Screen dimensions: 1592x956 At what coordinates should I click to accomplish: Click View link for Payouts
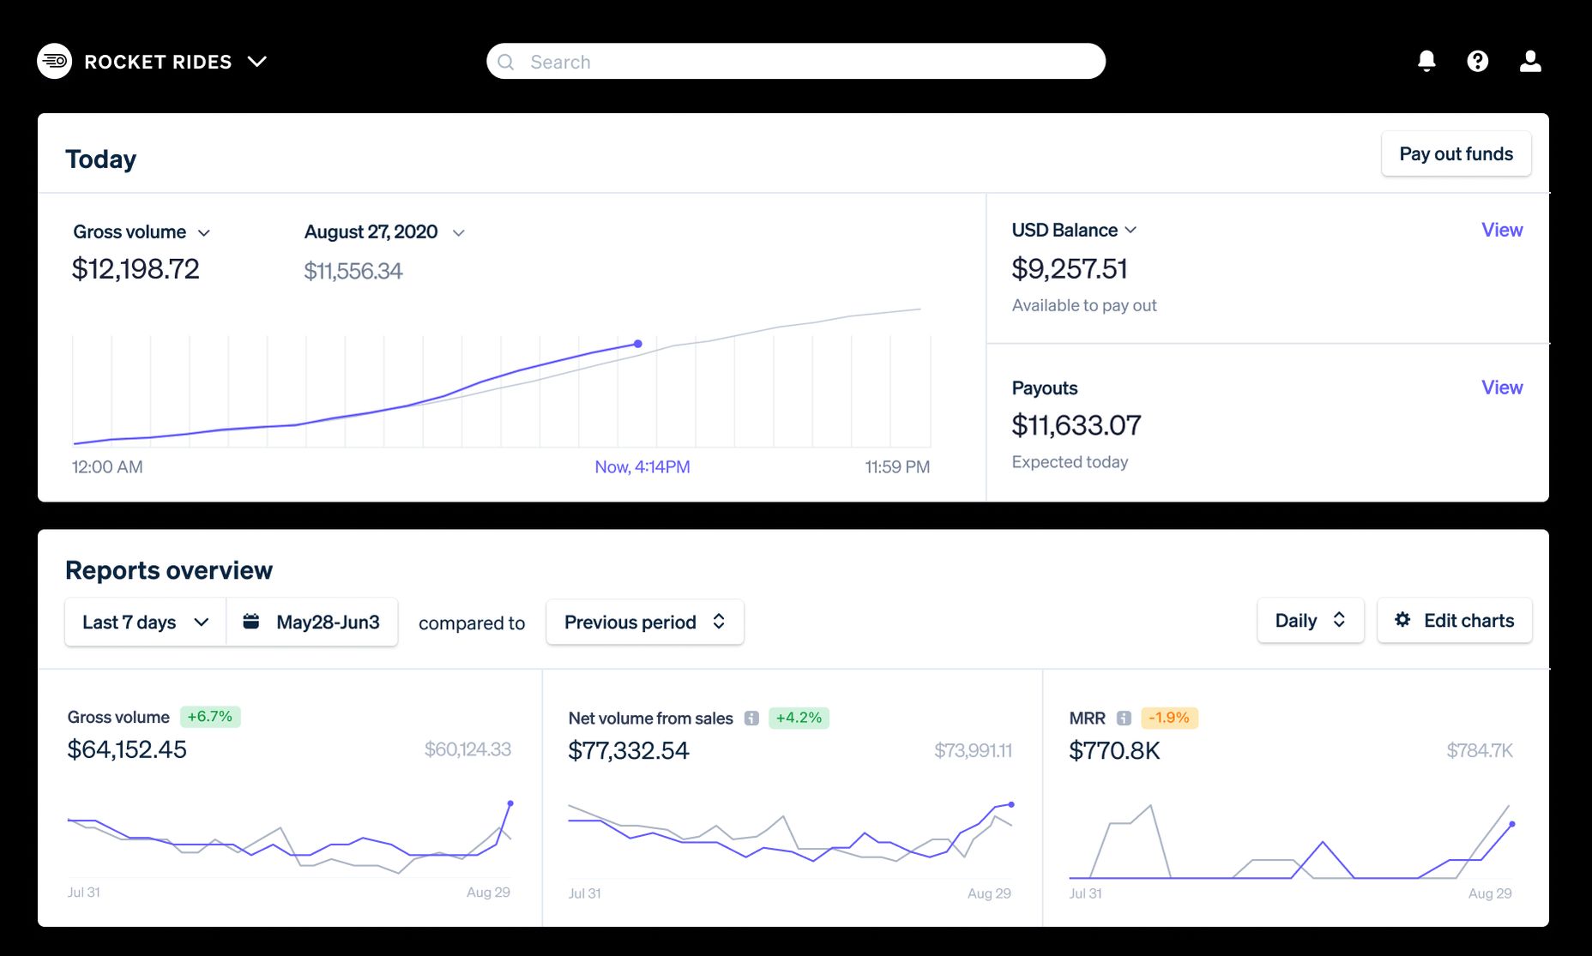point(1502,388)
